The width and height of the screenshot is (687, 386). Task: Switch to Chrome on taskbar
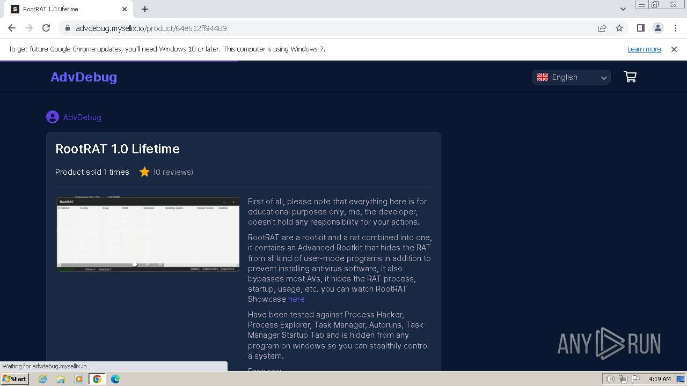(97, 379)
